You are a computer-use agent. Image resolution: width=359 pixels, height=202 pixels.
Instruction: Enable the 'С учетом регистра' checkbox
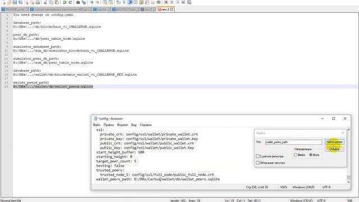click(x=257, y=156)
